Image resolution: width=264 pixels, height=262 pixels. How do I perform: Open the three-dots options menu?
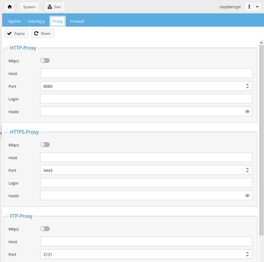pos(249,7)
